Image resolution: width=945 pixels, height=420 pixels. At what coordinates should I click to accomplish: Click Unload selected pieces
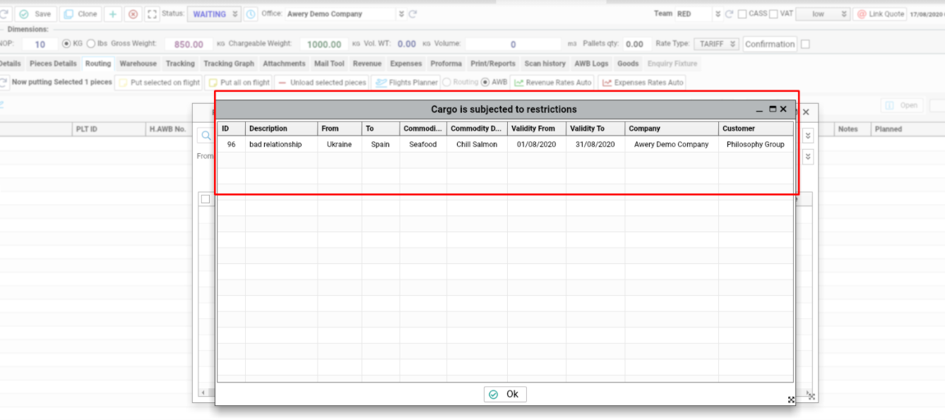point(321,83)
